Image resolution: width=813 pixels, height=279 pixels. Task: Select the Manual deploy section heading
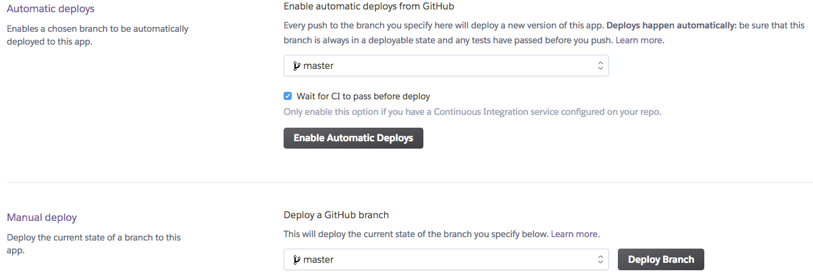click(42, 218)
